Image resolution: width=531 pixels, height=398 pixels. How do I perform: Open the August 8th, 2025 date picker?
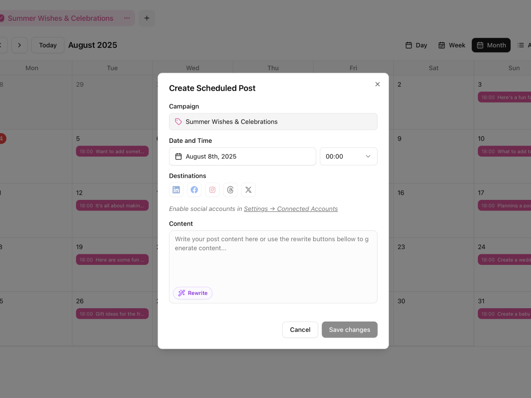[x=242, y=156]
